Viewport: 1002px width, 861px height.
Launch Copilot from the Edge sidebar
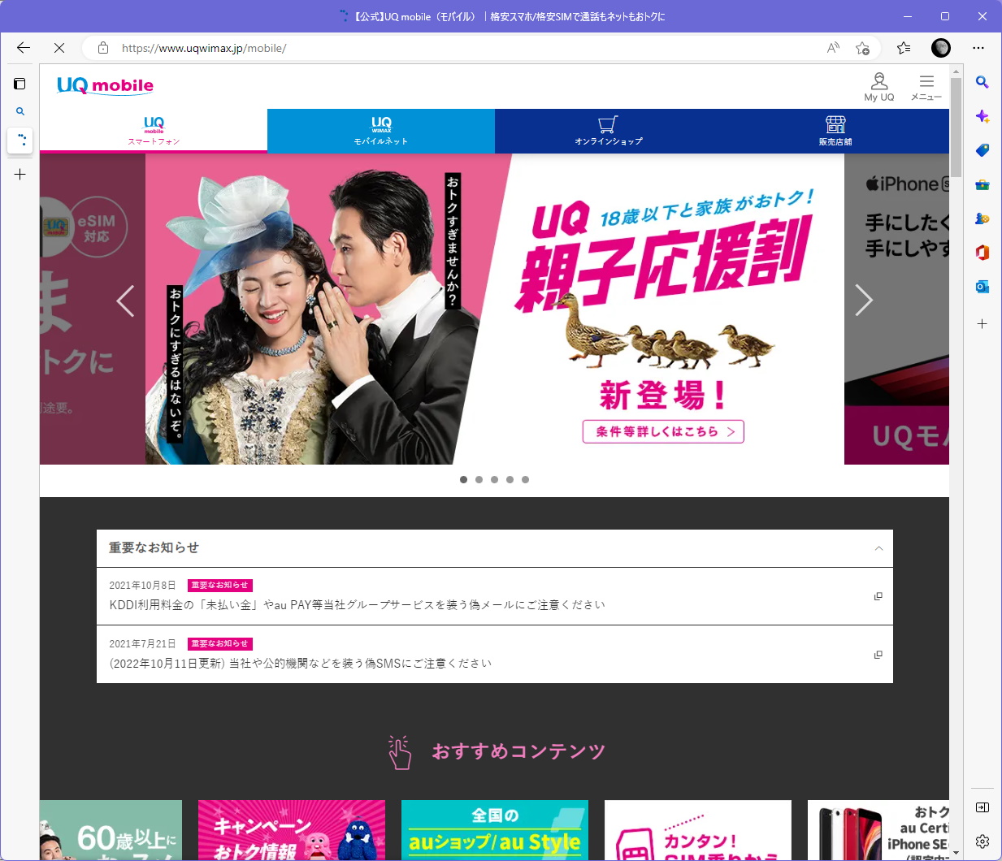coord(982,116)
